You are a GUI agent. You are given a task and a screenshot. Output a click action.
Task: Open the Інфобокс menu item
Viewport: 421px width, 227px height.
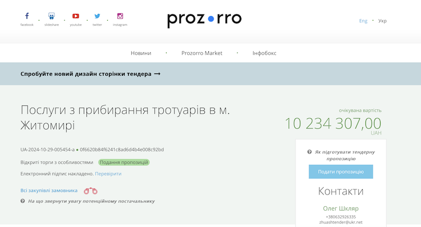[264, 53]
